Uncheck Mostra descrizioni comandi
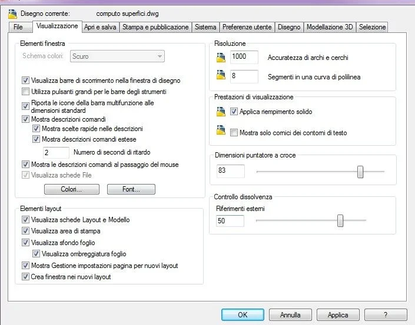 tap(25, 119)
